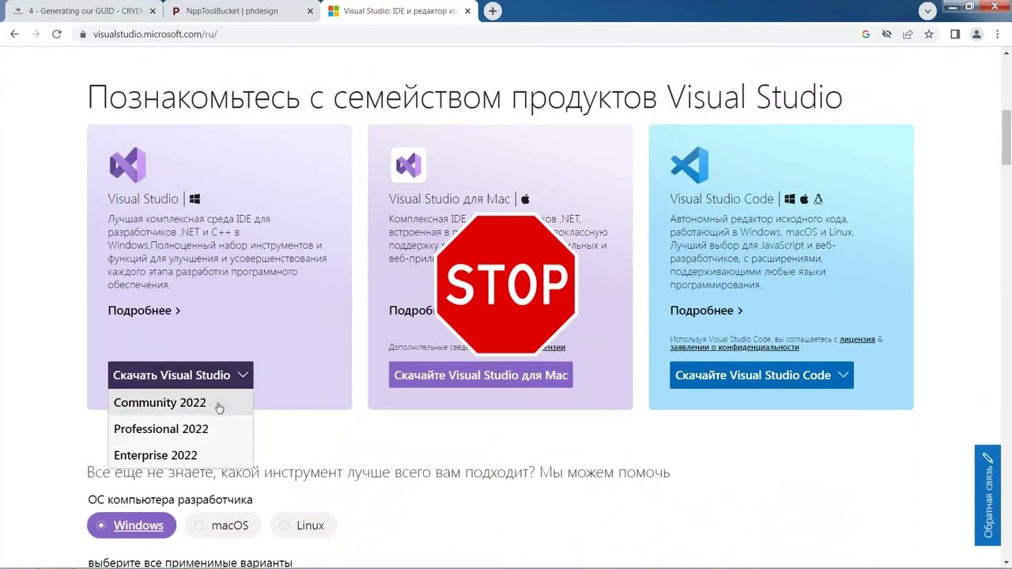Click the Google icon in the address bar

[x=866, y=34]
